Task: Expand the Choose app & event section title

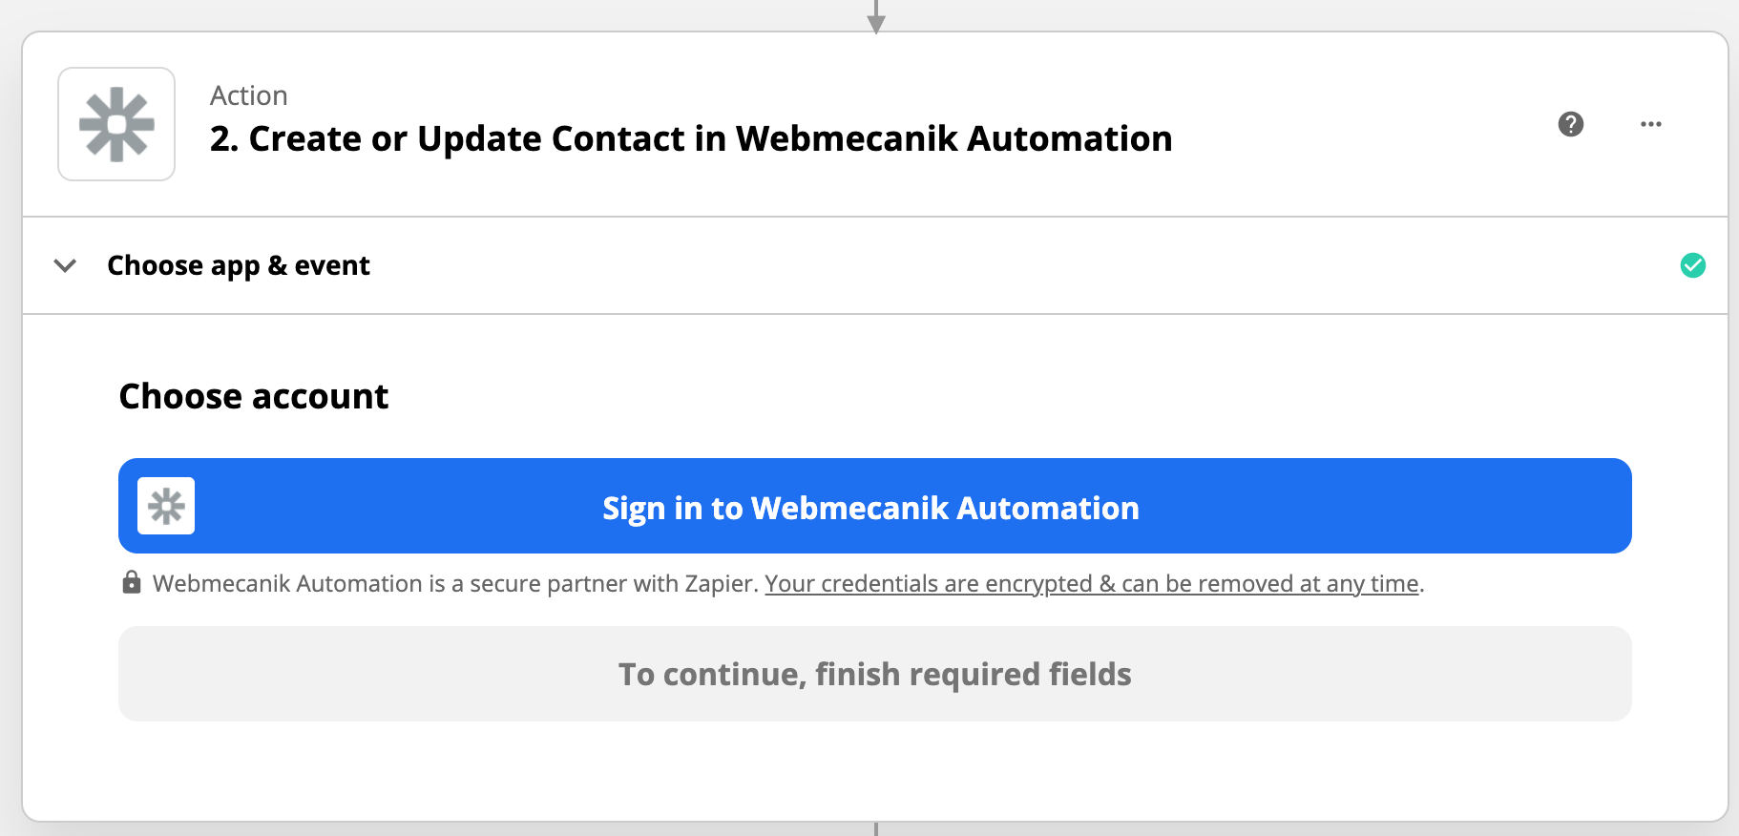Action: click(x=239, y=265)
